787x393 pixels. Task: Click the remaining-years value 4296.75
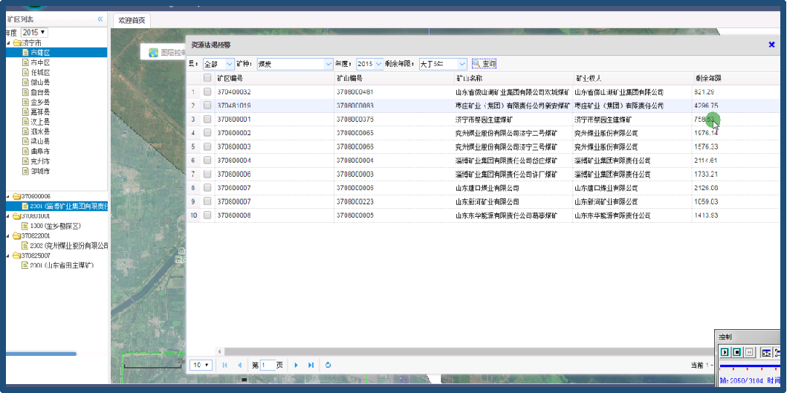[x=706, y=106]
